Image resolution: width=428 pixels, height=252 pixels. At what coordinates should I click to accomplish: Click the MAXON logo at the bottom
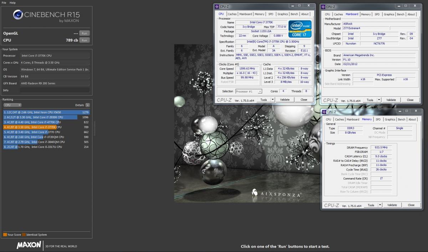[29, 246]
